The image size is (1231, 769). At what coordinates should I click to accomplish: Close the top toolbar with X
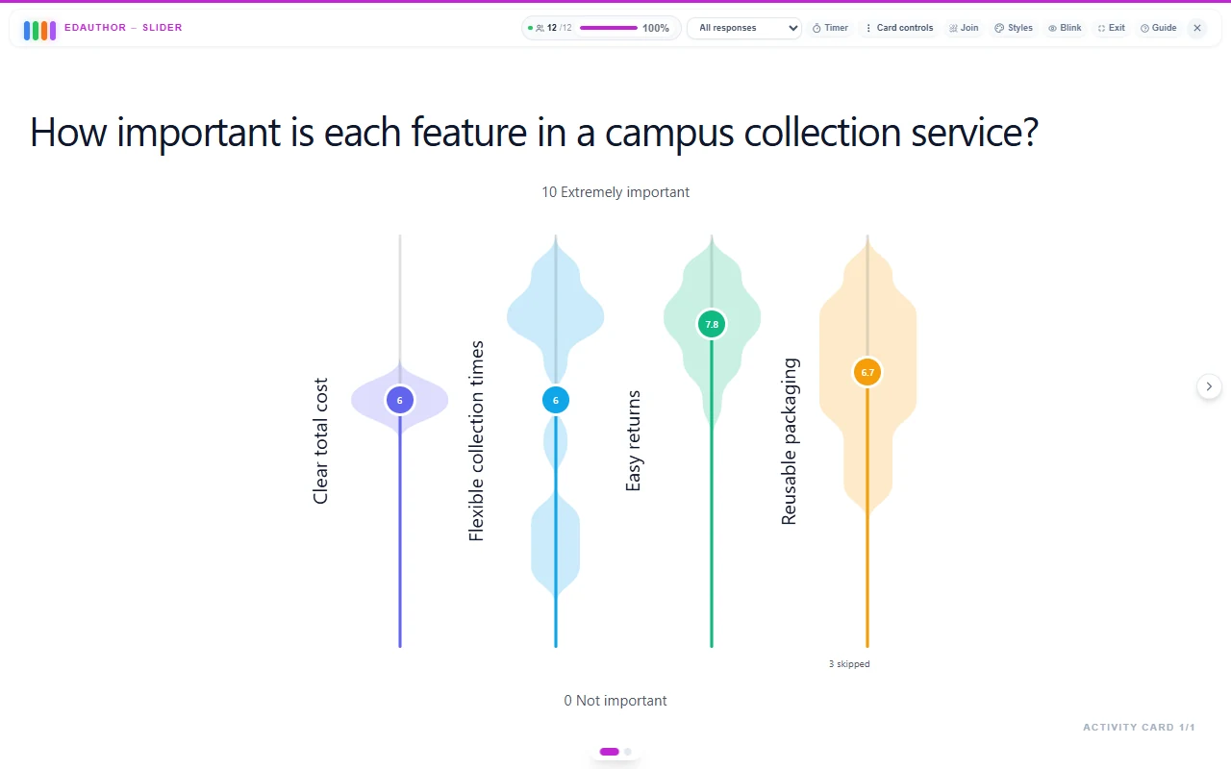(1197, 28)
